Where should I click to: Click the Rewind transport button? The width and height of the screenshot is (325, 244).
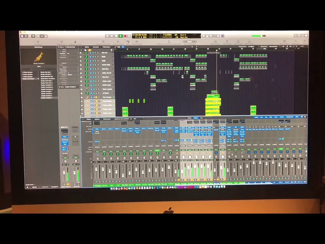coord(107,36)
